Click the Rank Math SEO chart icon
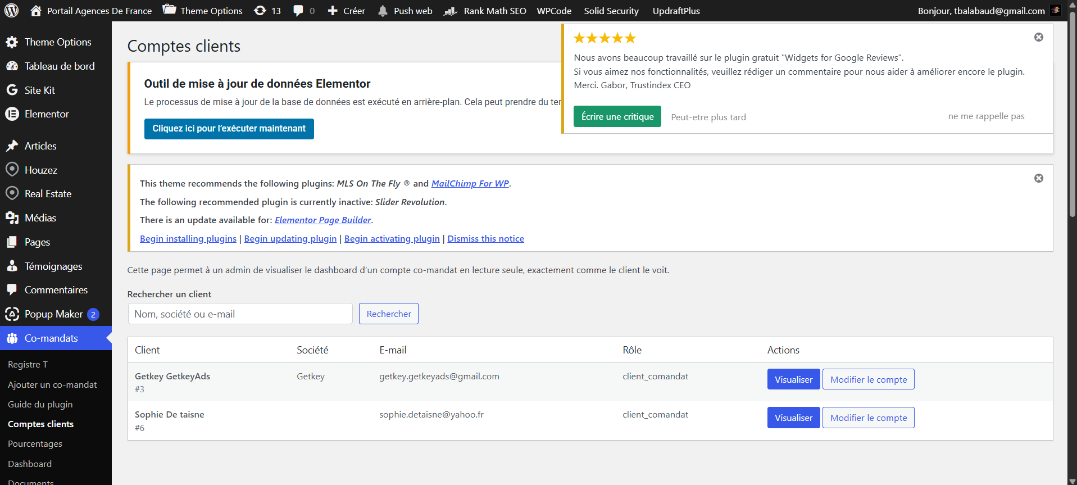The image size is (1077, 485). [x=450, y=11]
